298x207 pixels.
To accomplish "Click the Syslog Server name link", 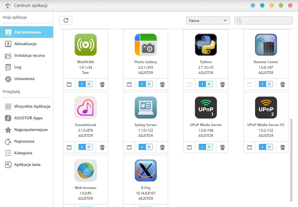I will (146, 125).
